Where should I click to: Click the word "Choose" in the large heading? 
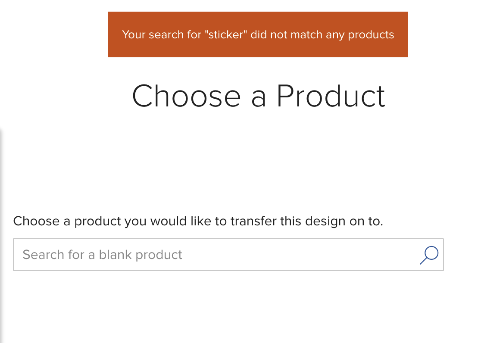pos(186,96)
